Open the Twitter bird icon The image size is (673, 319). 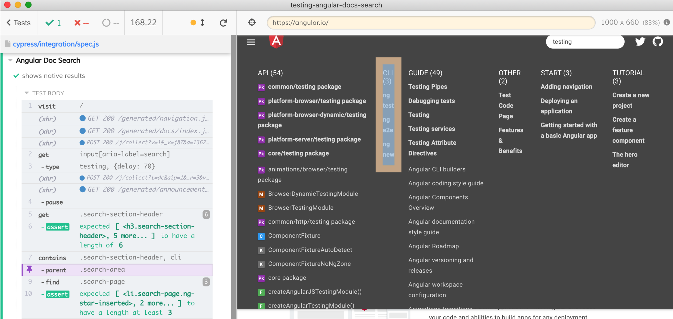click(640, 41)
